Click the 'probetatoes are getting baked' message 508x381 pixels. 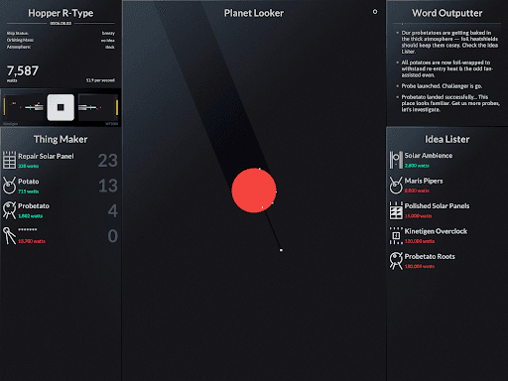tap(449, 42)
